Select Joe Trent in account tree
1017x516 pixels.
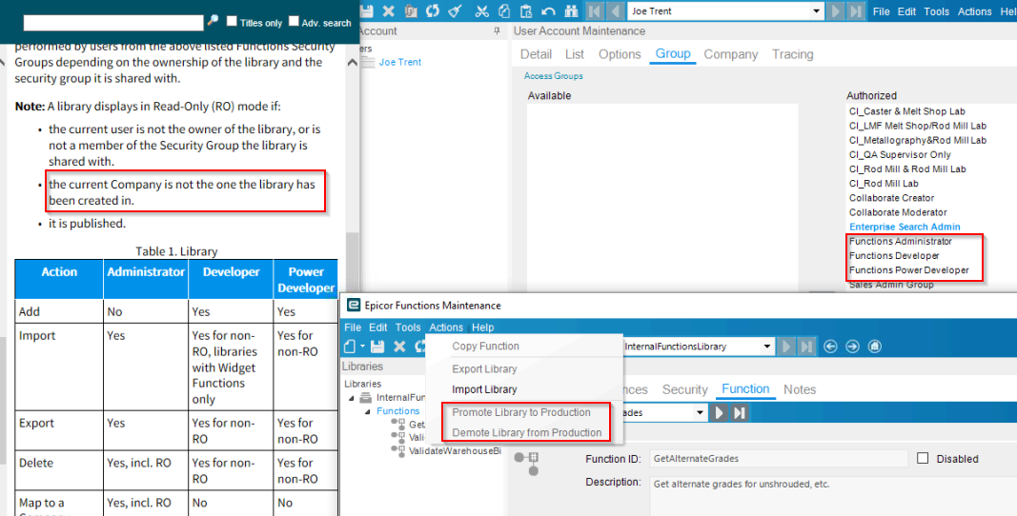point(400,62)
